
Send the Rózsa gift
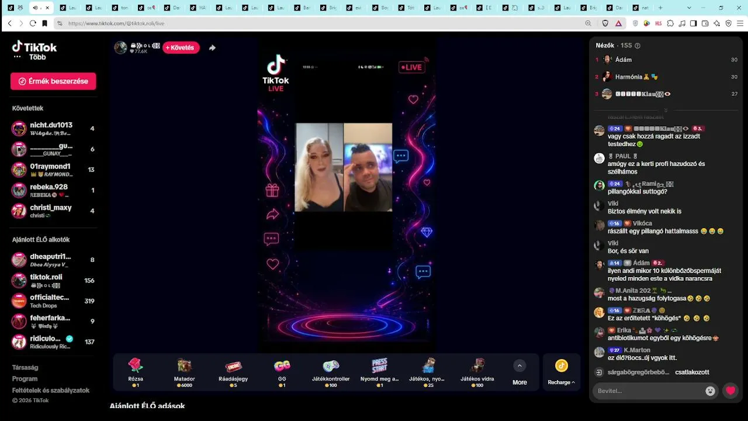(136, 372)
